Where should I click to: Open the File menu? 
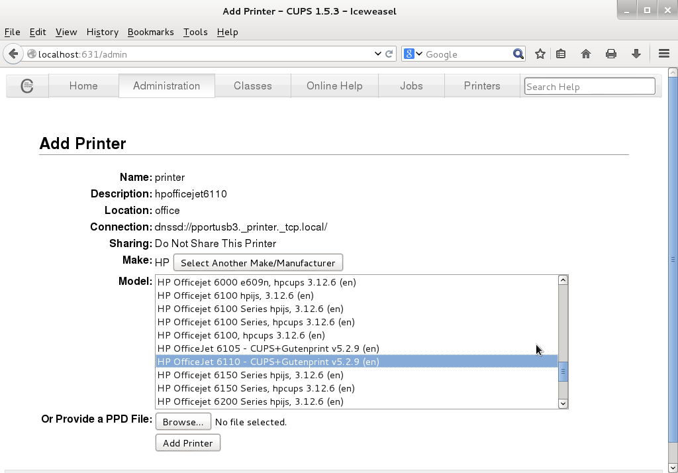tap(12, 32)
